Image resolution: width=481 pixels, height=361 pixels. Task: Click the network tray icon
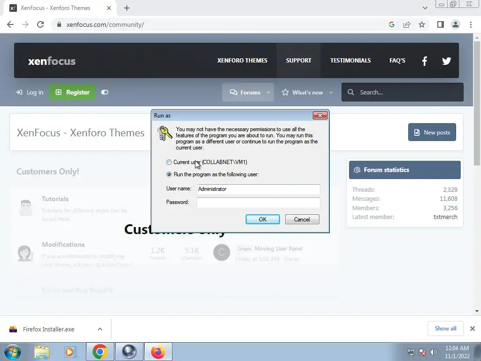[x=411, y=352]
